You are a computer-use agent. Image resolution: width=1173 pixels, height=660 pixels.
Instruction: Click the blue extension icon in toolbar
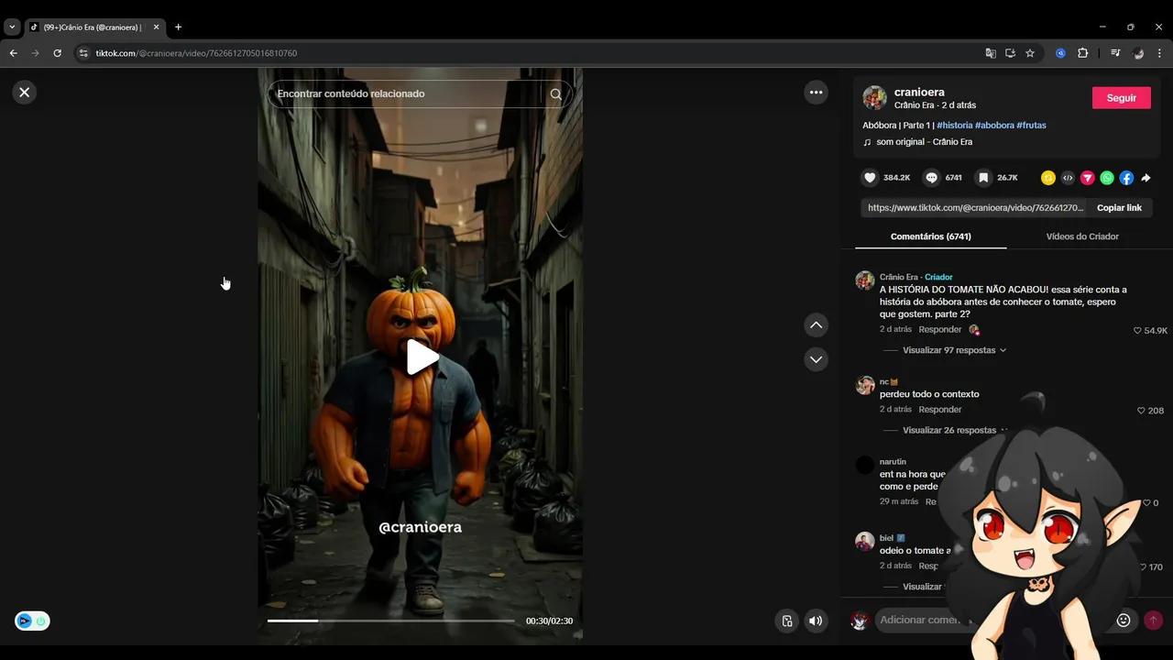[1060, 53]
